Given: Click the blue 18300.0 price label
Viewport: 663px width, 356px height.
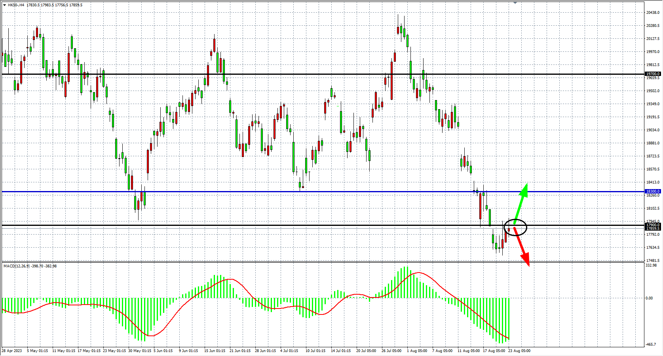Looking at the screenshot, I should point(653,191).
